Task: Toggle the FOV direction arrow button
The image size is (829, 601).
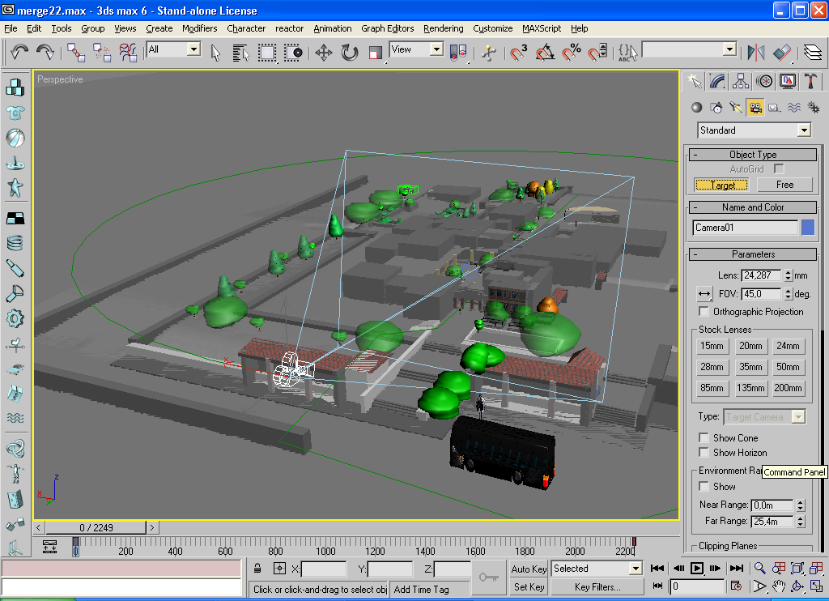Action: pos(704,294)
